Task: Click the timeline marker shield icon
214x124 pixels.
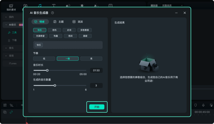Action: click(195, 105)
